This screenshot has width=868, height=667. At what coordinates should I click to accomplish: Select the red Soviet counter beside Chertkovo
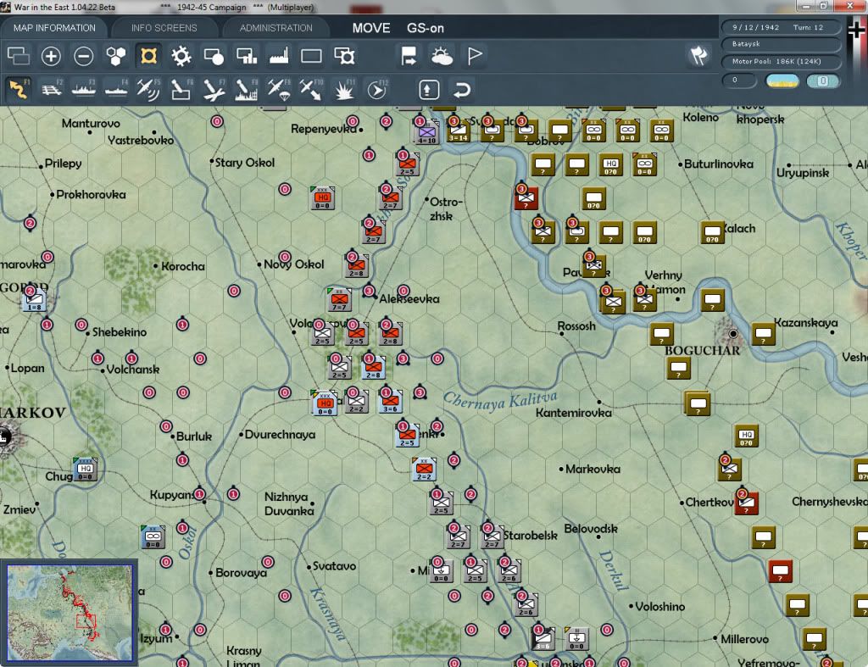click(x=746, y=502)
